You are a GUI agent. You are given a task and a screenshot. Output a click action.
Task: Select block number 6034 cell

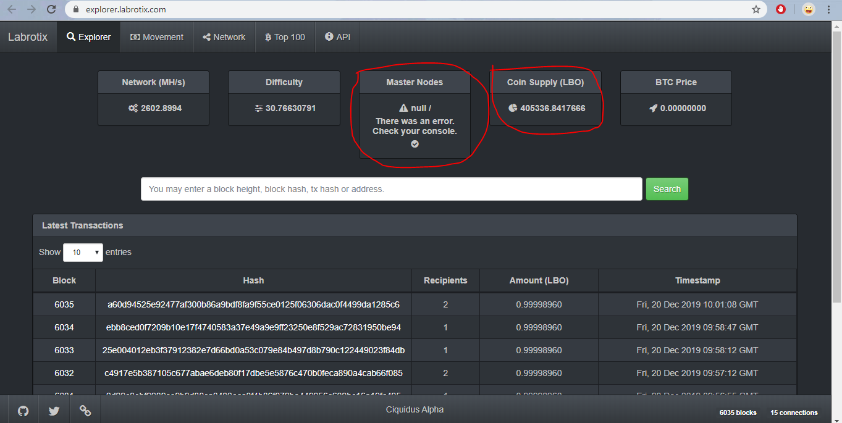pyautogui.click(x=64, y=327)
